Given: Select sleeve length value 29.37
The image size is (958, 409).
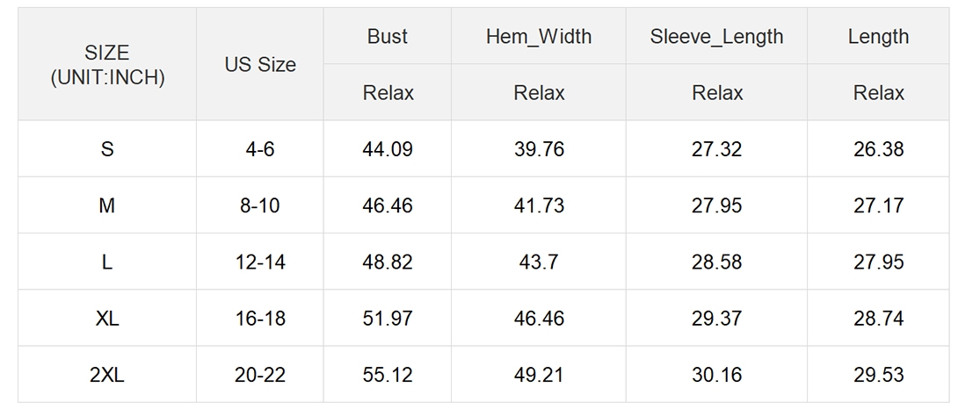Looking at the screenshot, I should click(x=716, y=318).
